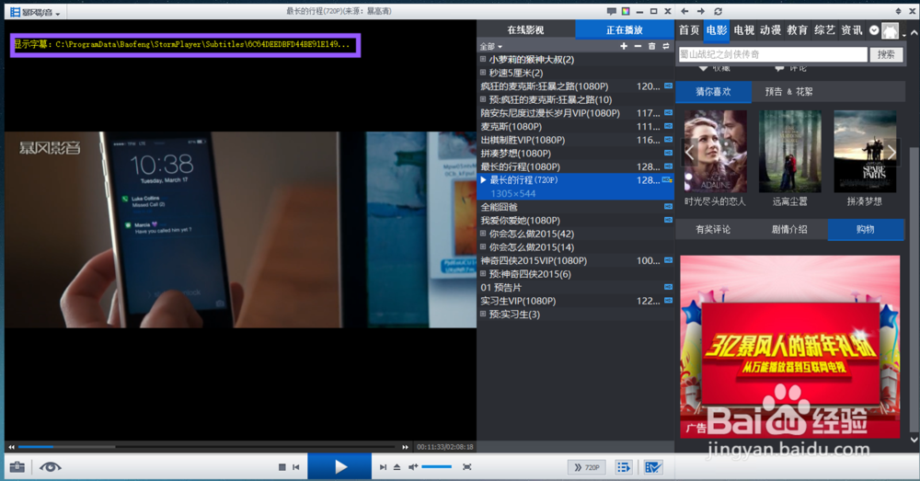Open 首页 tab
The image size is (920, 481).
point(689,30)
